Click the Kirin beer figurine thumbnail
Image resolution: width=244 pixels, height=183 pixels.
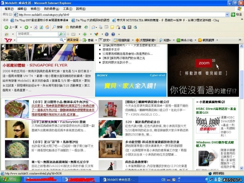pos(111,109)
